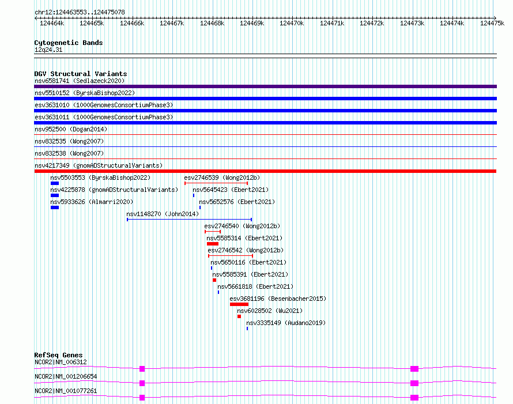Click the NCOR2|NM_006312 gene label
This screenshot has width=513, height=404.
click(x=61, y=362)
